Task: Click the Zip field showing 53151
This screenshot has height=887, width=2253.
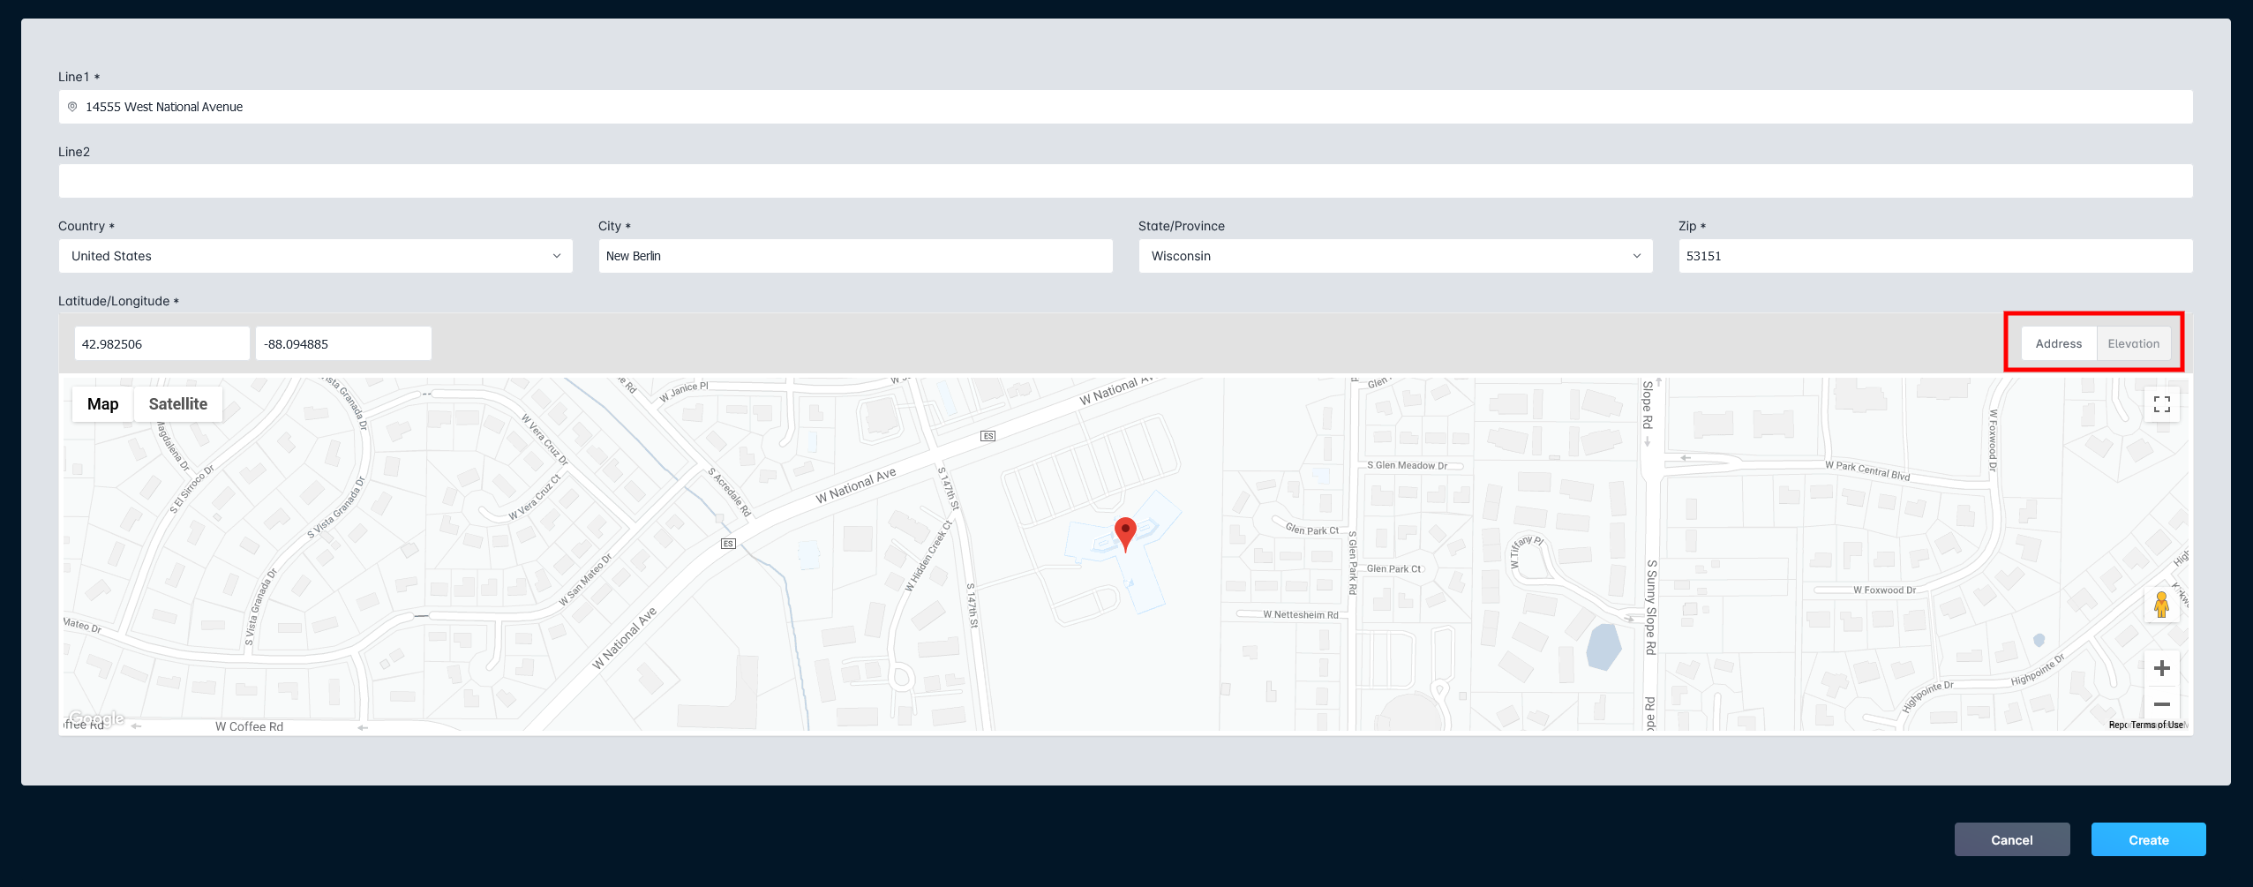Action: coord(1935,256)
